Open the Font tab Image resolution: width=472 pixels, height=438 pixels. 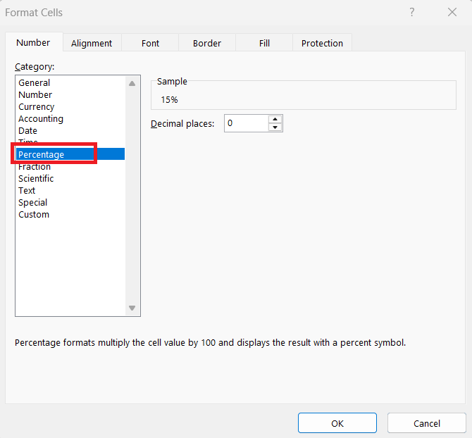click(x=150, y=43)
